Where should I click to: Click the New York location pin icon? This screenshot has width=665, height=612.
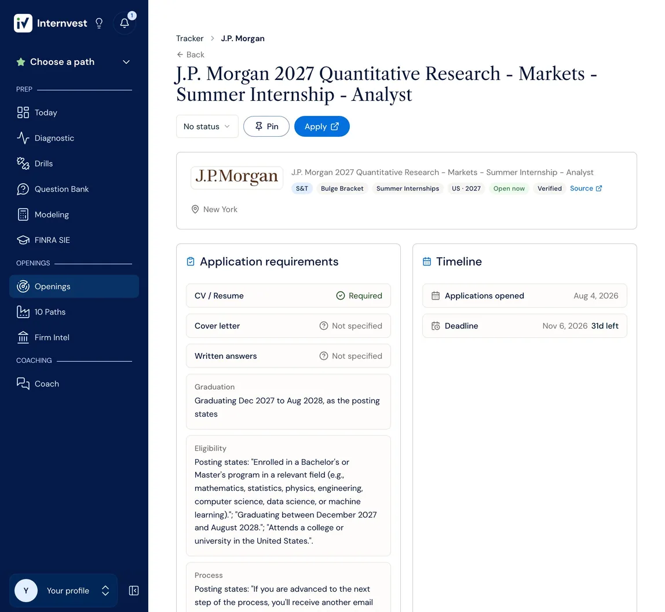[x=195, y=209]
